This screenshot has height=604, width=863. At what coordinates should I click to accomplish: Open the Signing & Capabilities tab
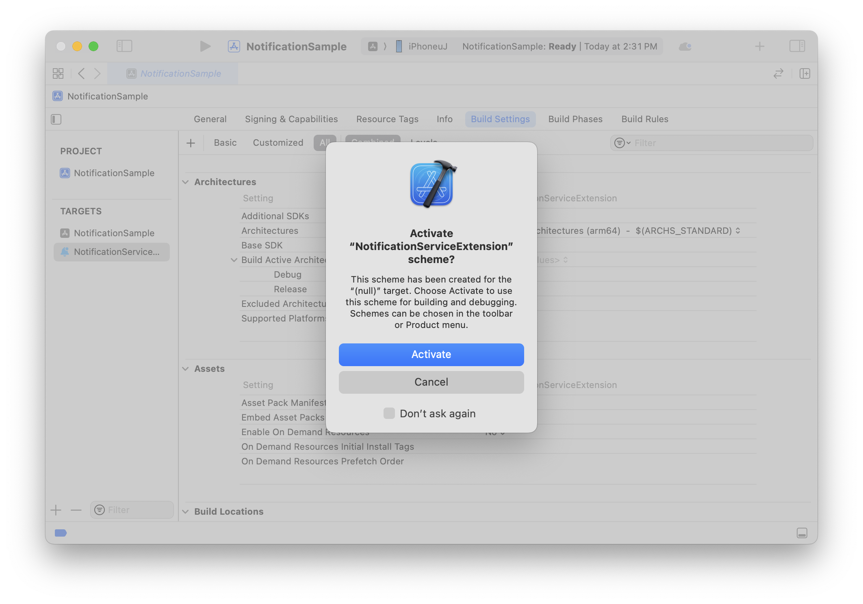pyautogui.click(x=291, y=119)
